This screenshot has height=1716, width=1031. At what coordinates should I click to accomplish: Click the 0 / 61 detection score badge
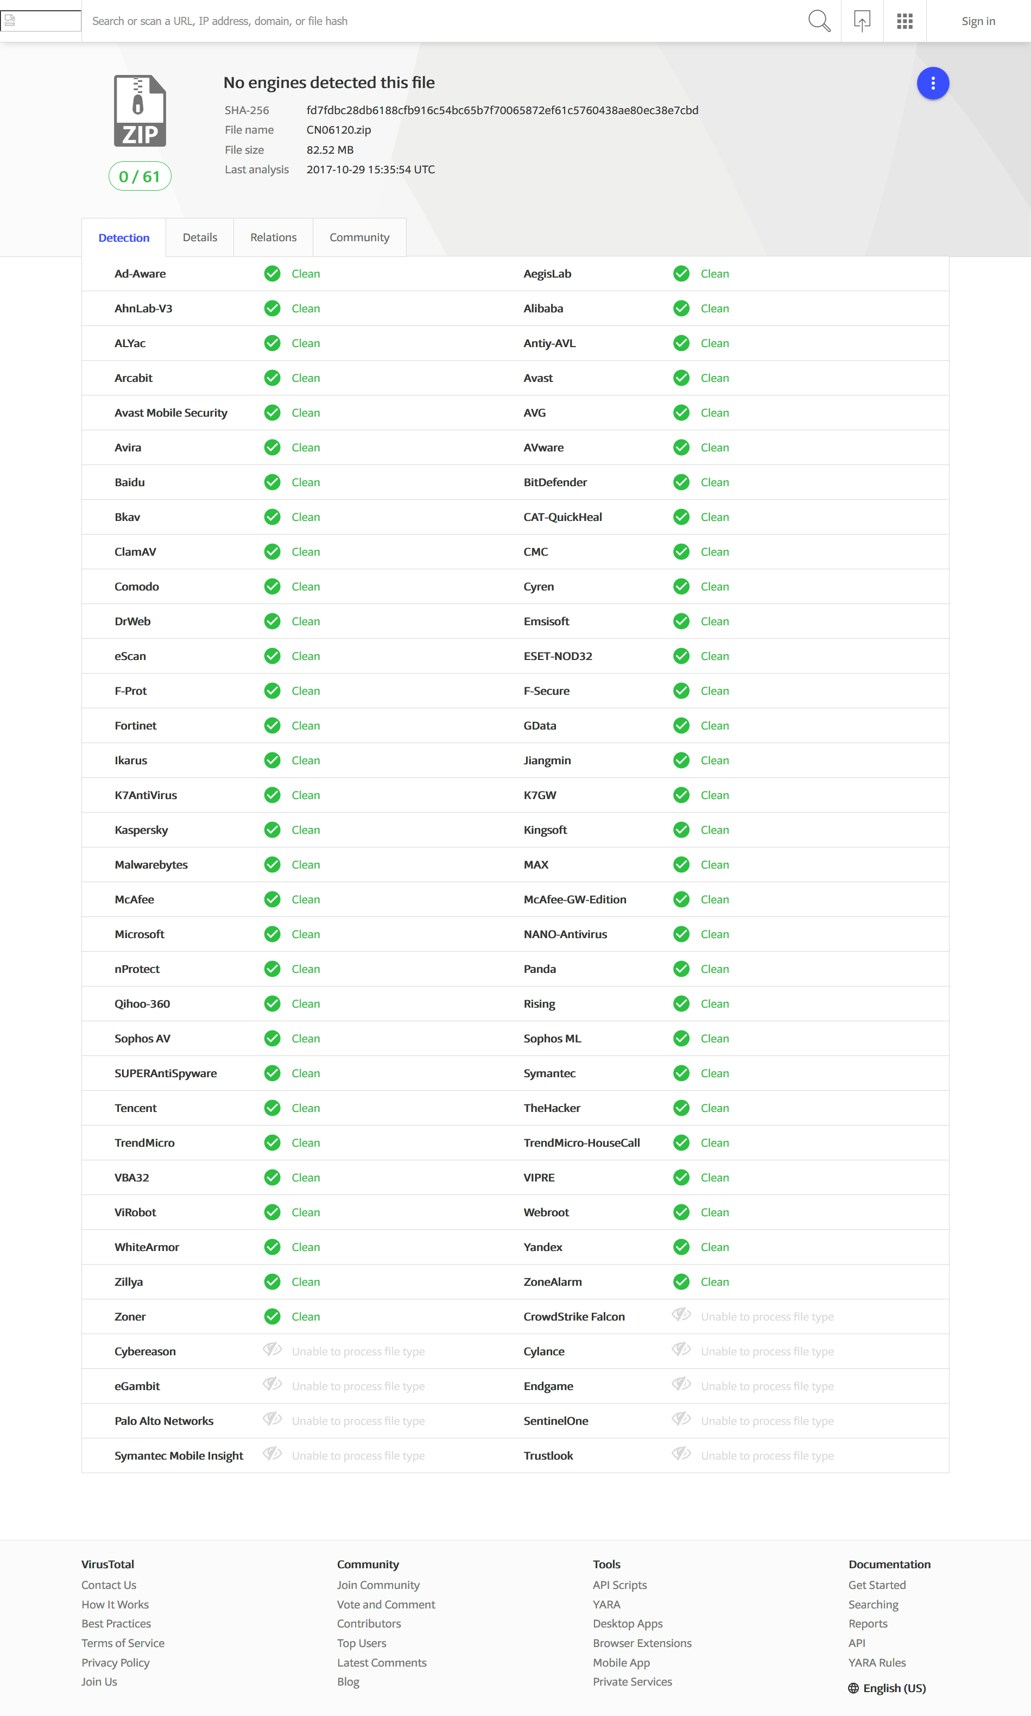pos(140,177)
